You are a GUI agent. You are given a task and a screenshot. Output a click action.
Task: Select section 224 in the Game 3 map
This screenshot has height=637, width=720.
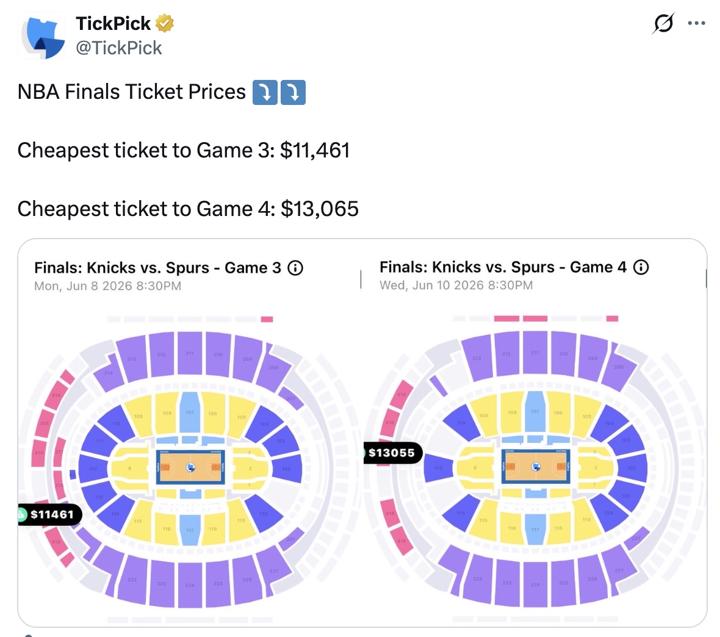click(x=190, y=584)
